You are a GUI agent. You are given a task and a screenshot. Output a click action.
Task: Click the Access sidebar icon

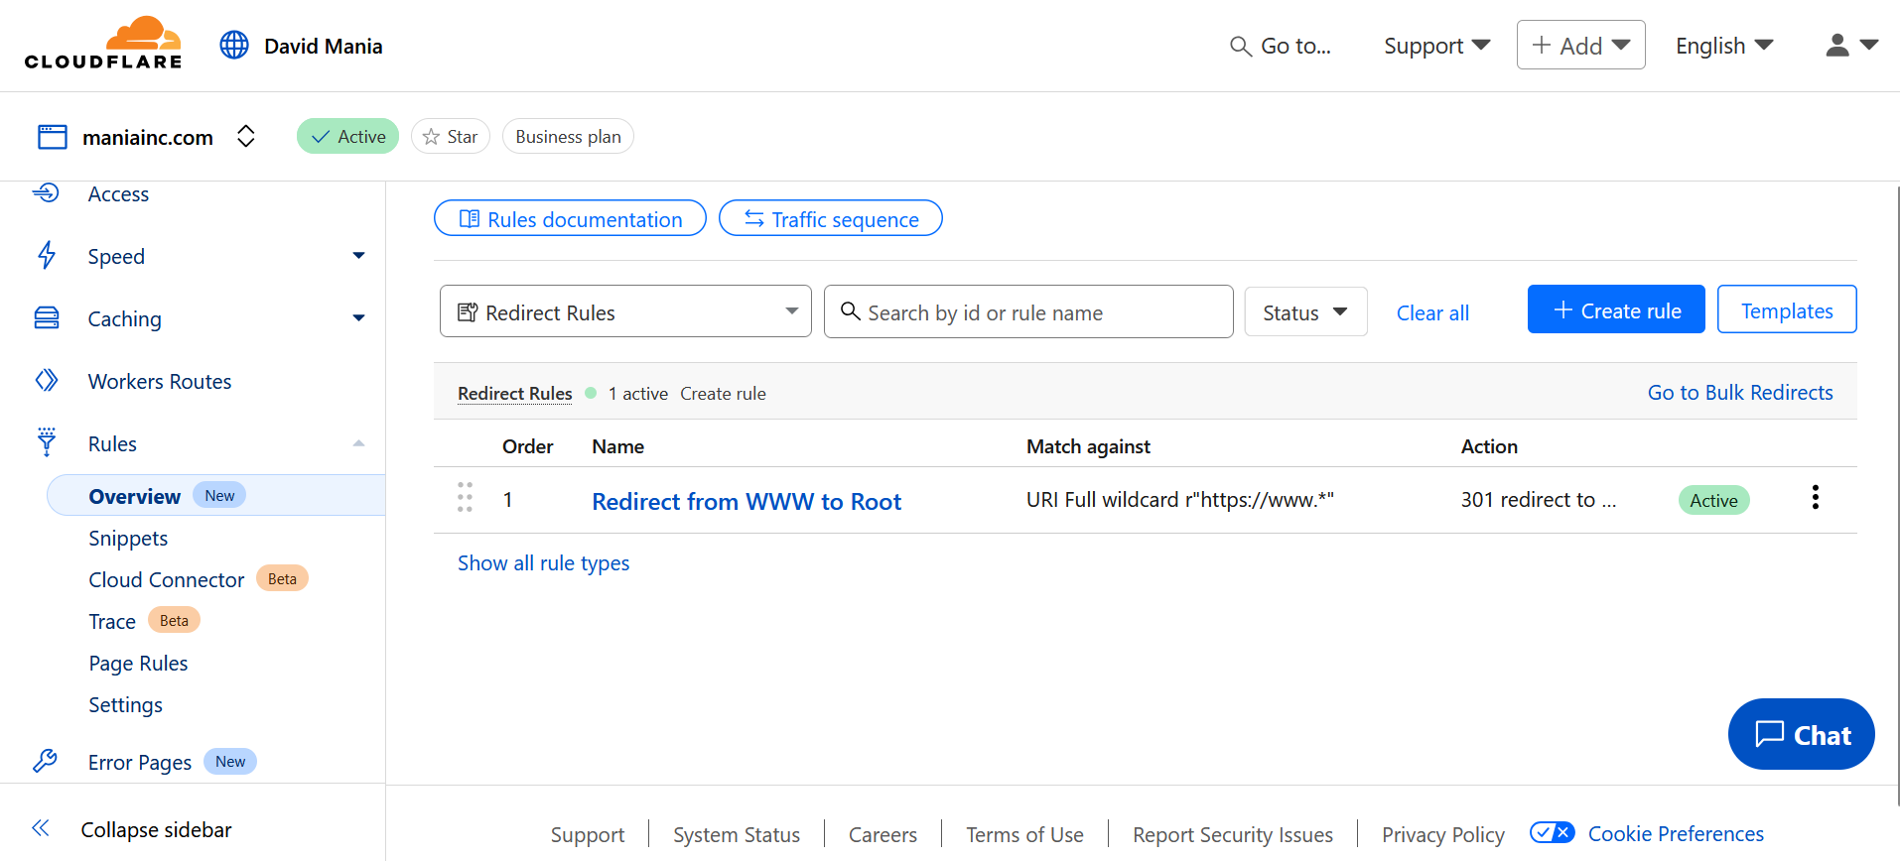tap(46, 192)
